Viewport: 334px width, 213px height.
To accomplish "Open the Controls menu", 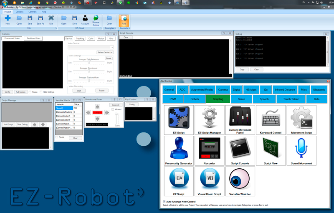I will (x=33, y=12).
